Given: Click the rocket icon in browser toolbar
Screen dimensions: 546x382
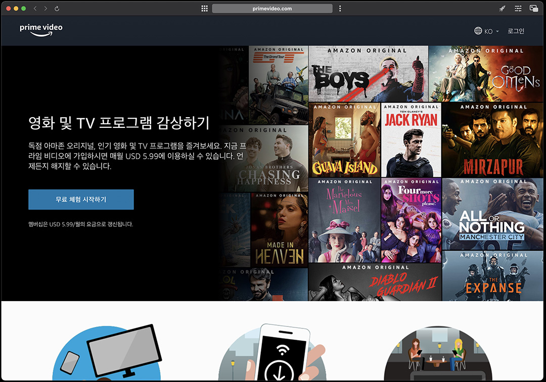Looking at the screenshot, I should (x=502, y=9).
